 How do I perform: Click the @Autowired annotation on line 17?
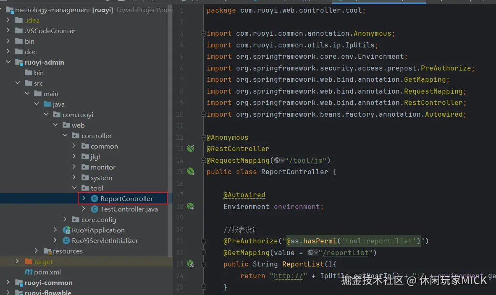coord(244,195)
